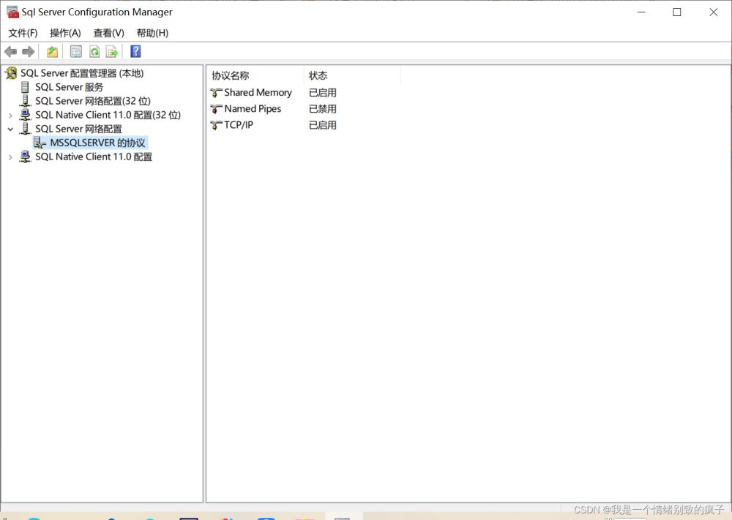Click 已启用 status of TCP/IP

pos(323,125)
